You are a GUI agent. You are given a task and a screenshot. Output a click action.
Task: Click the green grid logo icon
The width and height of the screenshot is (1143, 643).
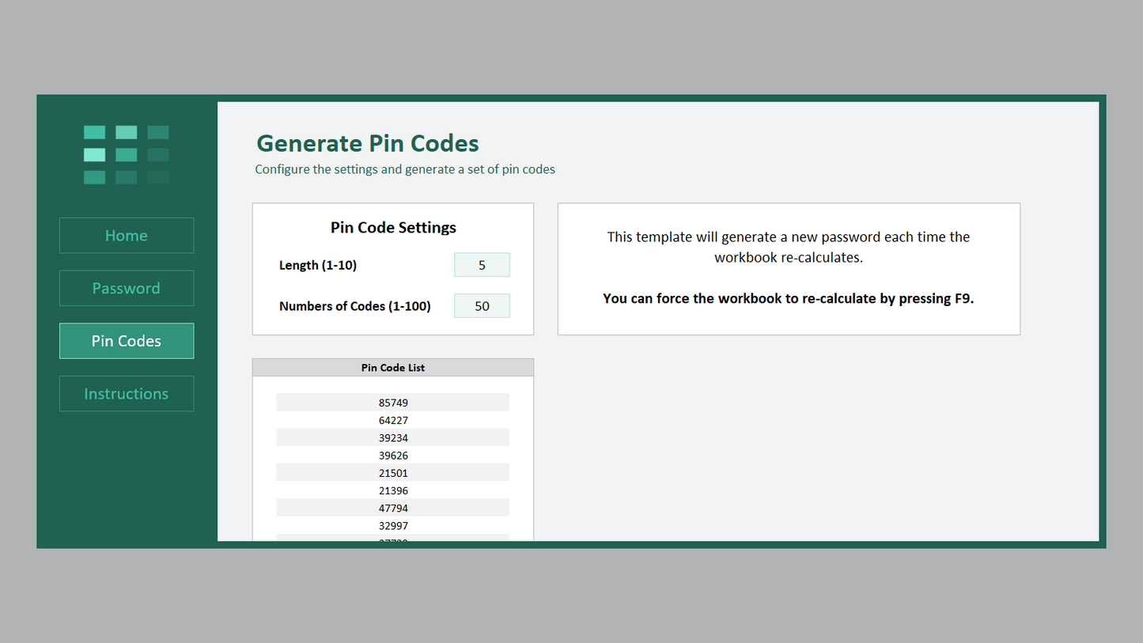coord(127,154)
